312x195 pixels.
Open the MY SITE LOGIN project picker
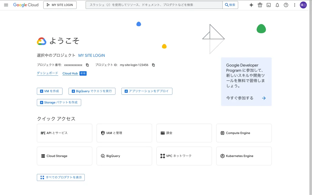60,5
